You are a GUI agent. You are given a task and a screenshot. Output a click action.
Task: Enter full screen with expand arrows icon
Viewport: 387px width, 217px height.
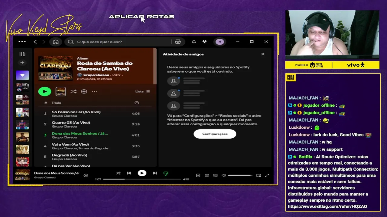click(267, 175)
